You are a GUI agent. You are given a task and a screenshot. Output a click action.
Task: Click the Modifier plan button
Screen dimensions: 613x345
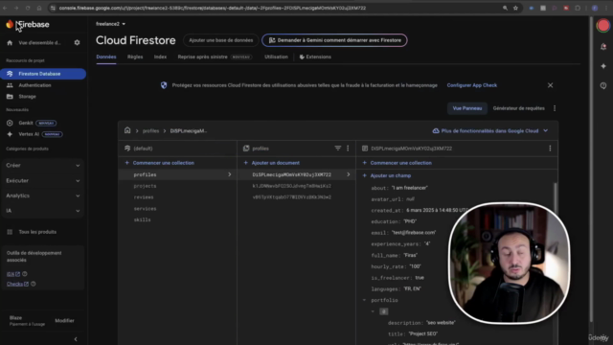tap(64, 320)
